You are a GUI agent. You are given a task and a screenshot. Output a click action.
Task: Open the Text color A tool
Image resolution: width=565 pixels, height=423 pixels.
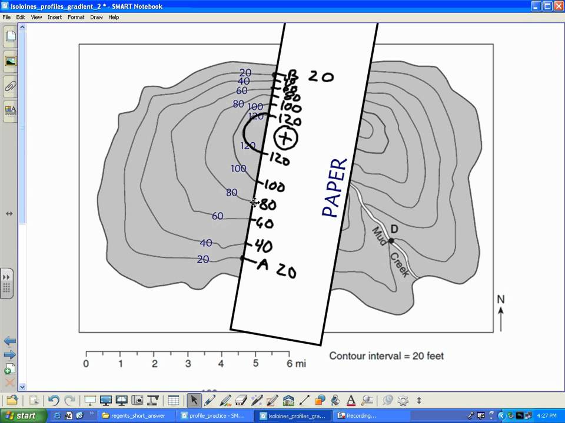click(x=351, y=400)
